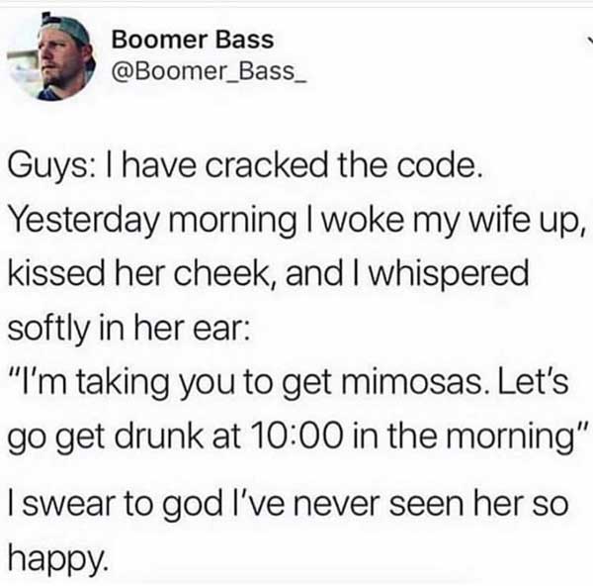Click on "woke my wife up" text
The height and width of the screenshot is (587, 593).
point(450,221)
